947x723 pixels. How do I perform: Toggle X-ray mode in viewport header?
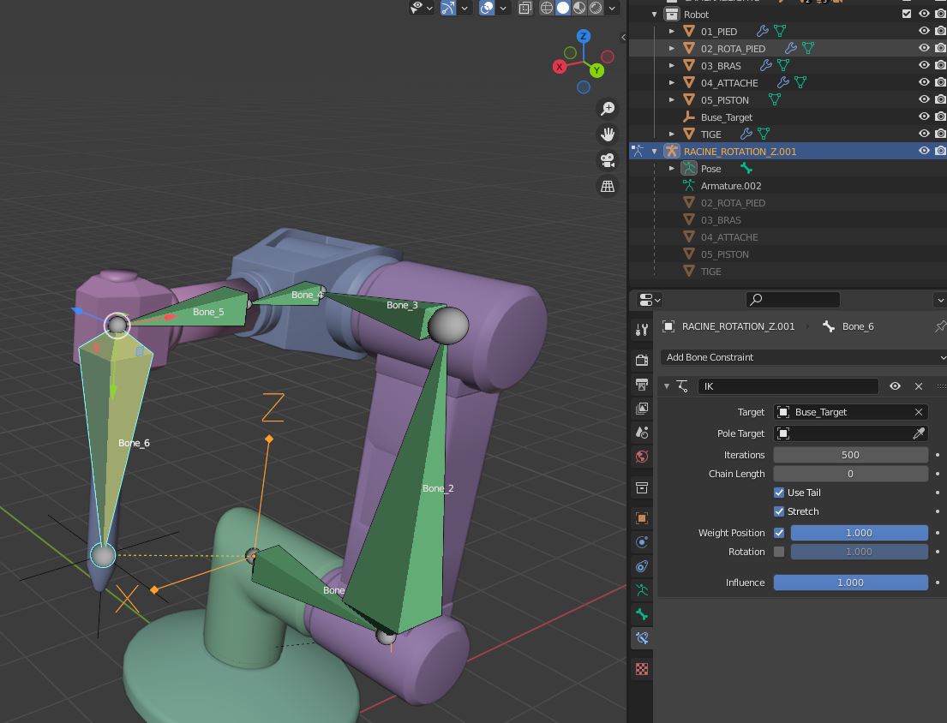524,8
